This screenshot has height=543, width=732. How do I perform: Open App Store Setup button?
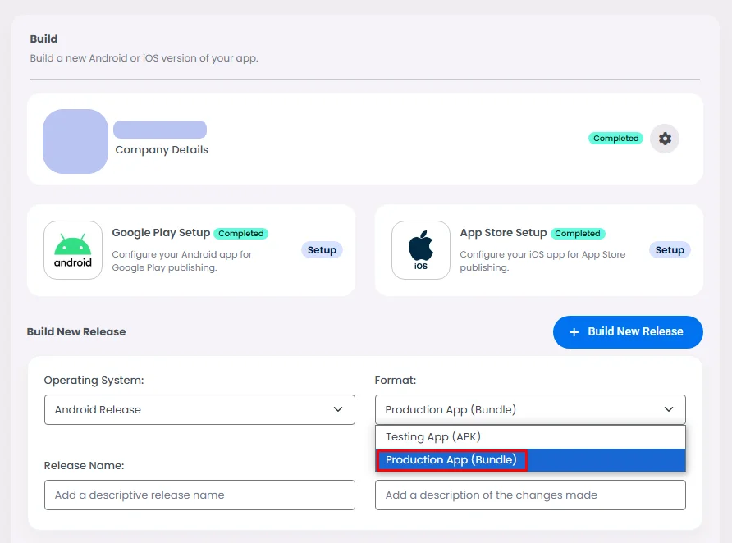coord(670,250)
